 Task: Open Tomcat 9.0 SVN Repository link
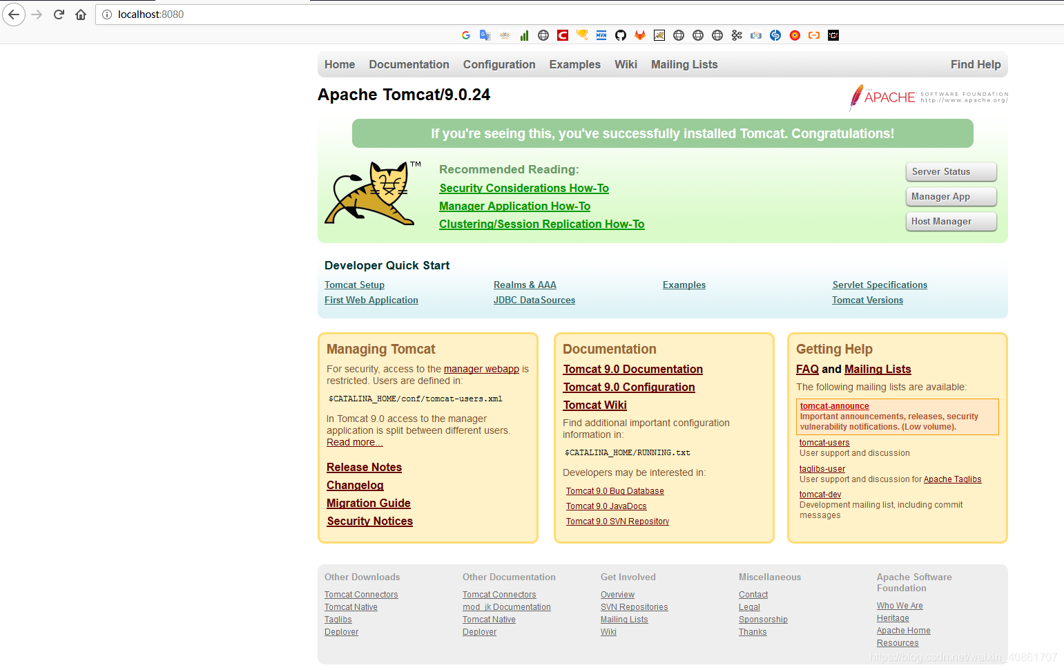(617, 521)
